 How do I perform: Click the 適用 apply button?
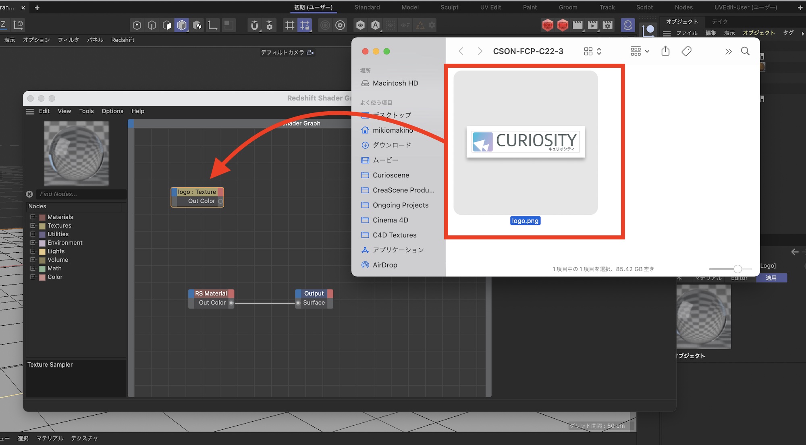(771, 278)
